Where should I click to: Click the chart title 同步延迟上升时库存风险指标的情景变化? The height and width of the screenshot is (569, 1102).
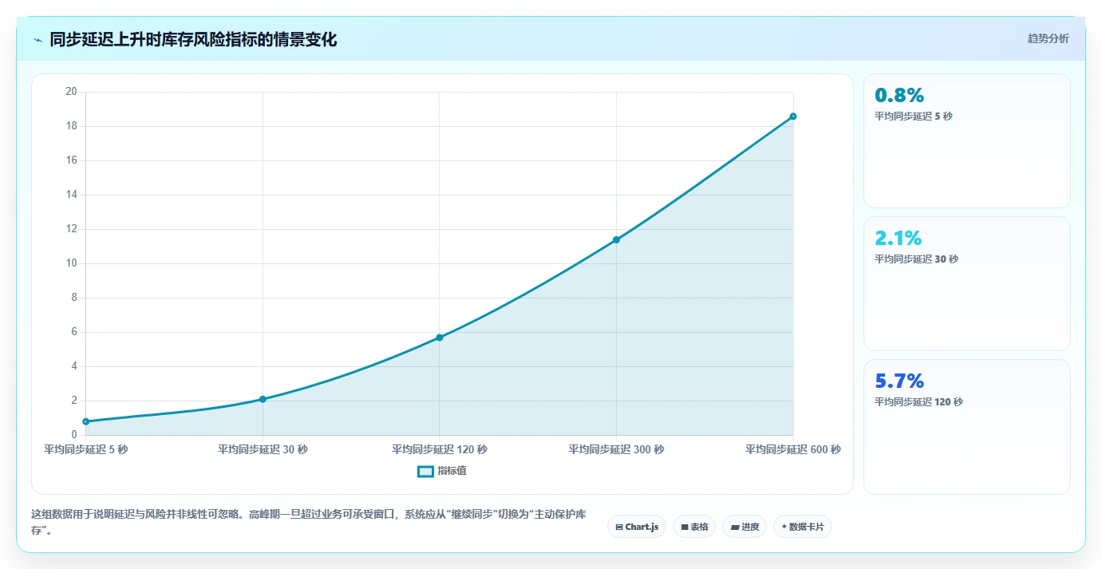pyautogui.click(x=193, y=40)
